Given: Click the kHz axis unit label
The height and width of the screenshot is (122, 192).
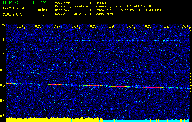Looking at the screenshot, I should 3,25.
